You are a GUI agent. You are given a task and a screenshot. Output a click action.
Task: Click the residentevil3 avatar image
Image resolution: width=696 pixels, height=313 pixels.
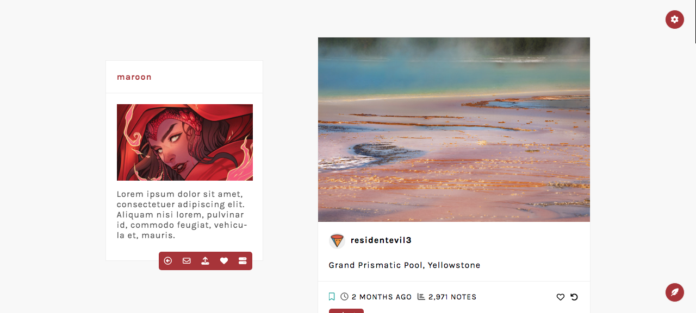click(x=337, y=241)
